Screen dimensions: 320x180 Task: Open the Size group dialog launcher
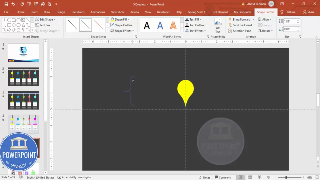coord(300,36)
